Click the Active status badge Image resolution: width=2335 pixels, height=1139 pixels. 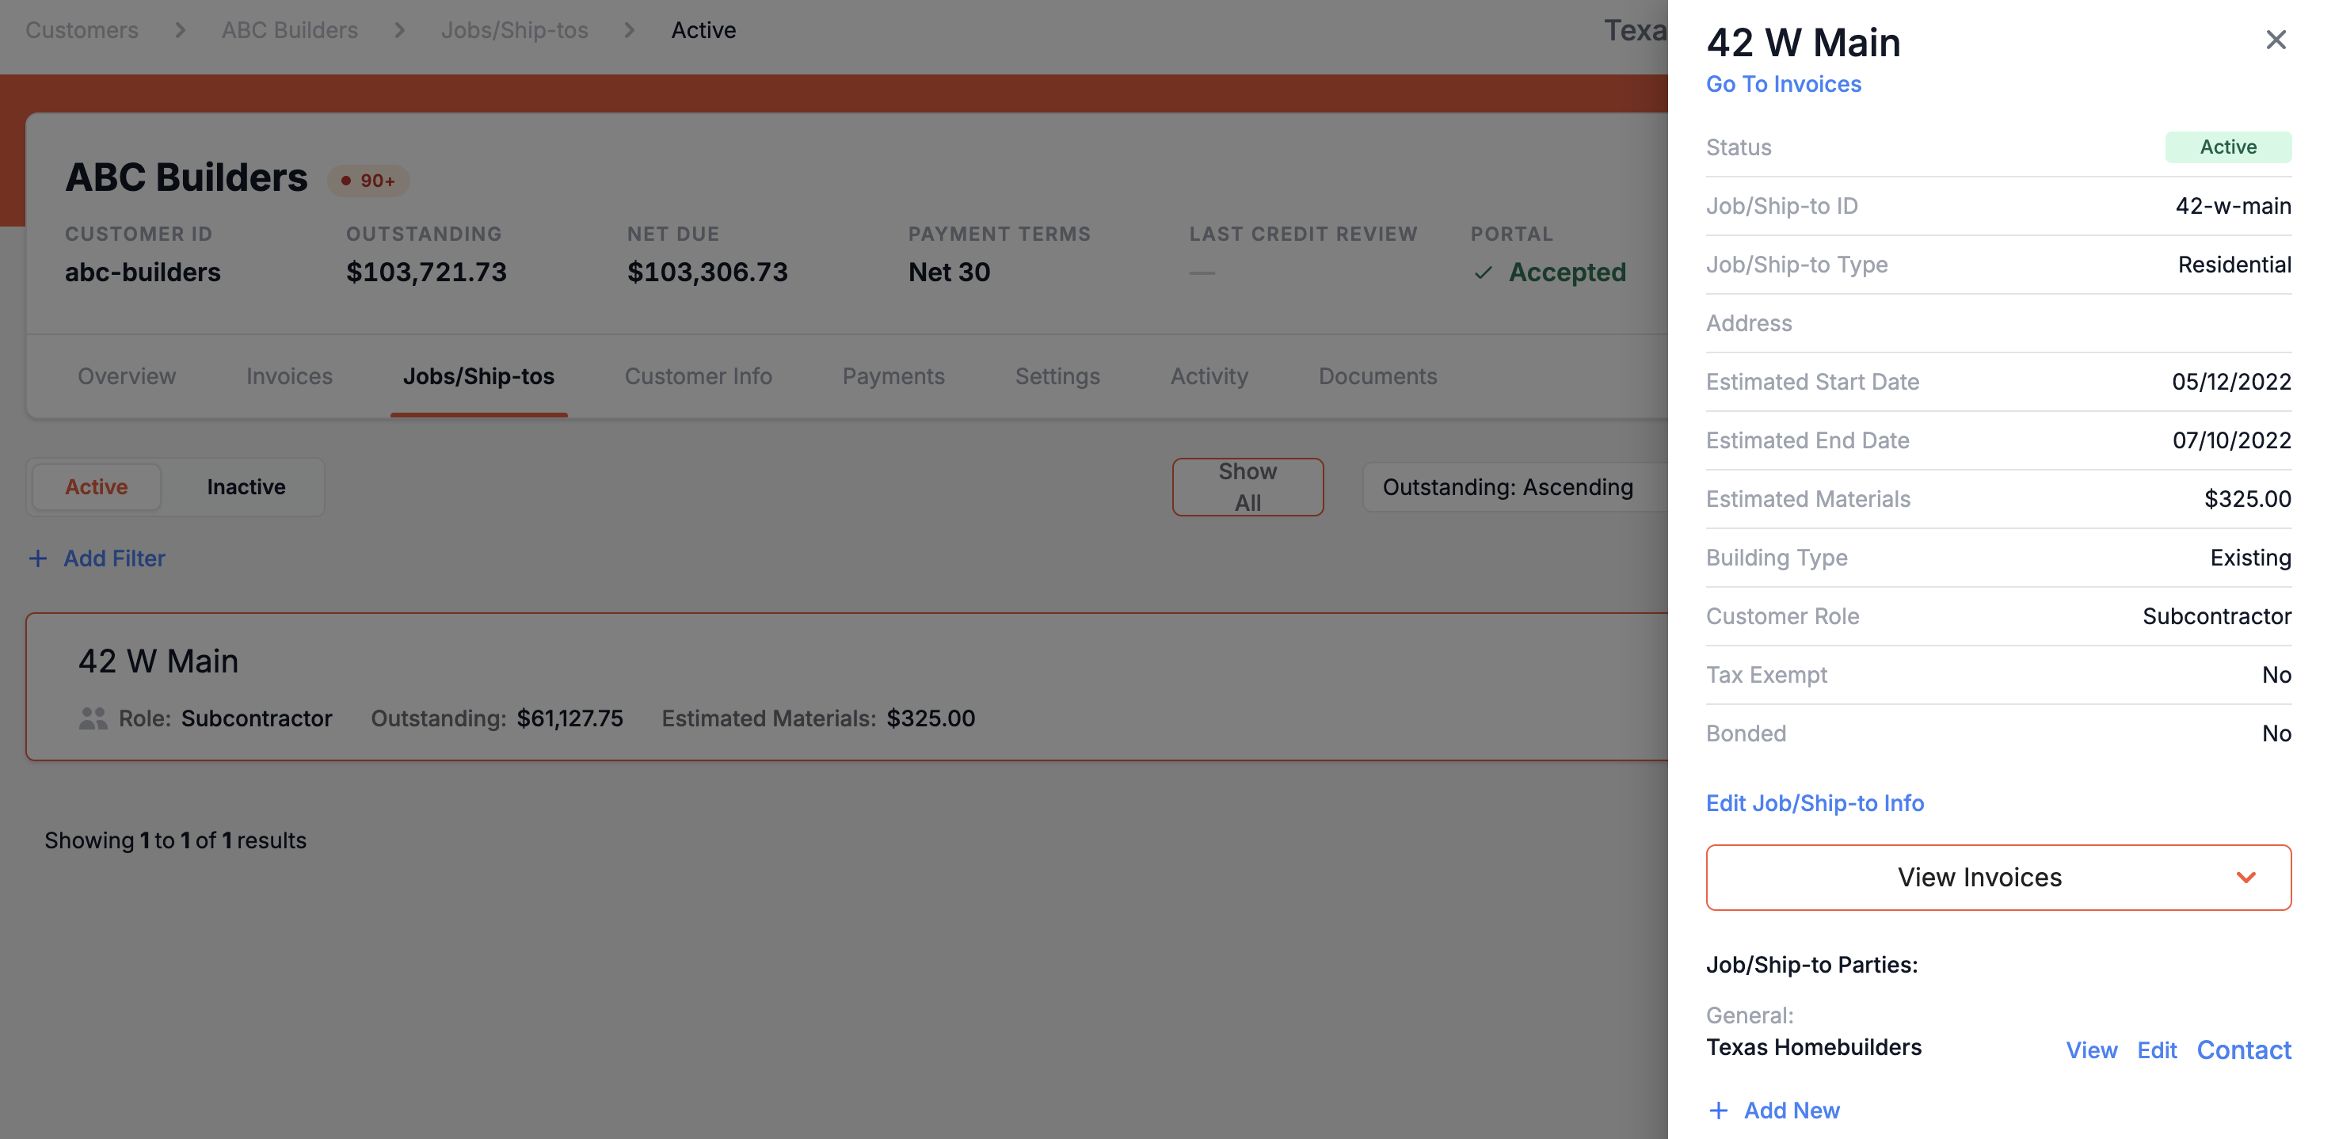coord(2228,147)
